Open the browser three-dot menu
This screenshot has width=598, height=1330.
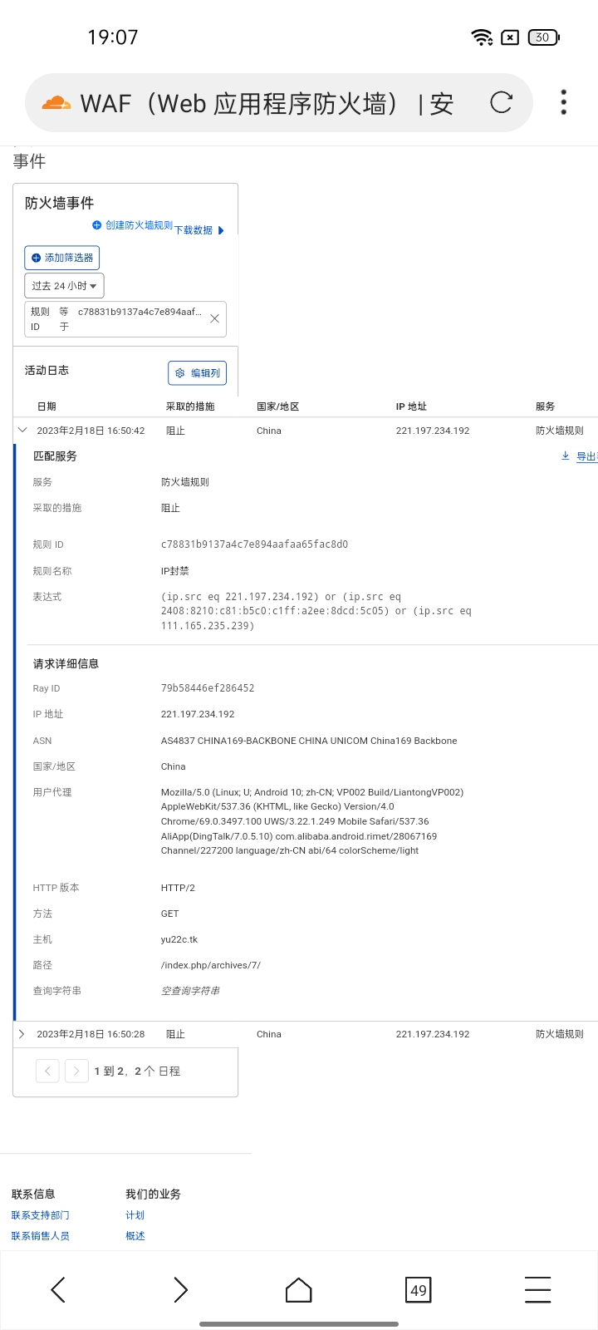pyautogui.click(x=564, y=102)
